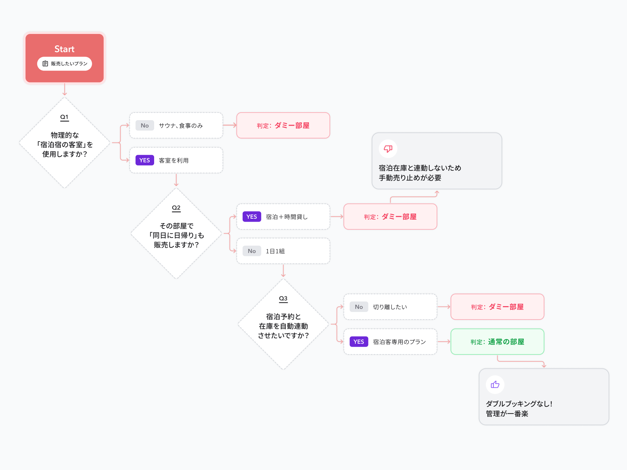Image resolution: width=627 pixels, height=470 pixels.
Task: Click the green 判定: 通常の部屋 result box
Action: 497,342
